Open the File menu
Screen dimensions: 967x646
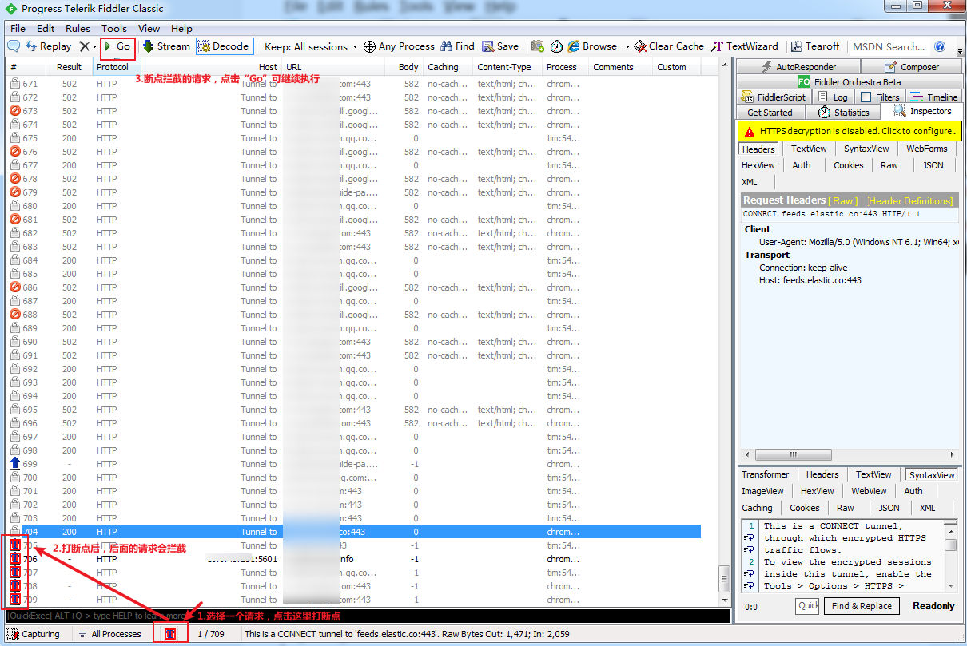(x=18, y=28)
